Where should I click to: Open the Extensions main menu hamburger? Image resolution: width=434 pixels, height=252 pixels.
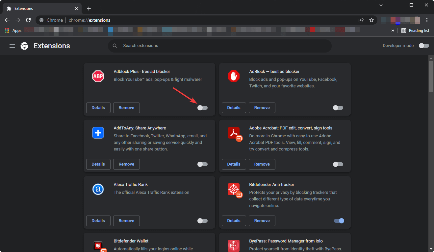tap(12, 46)
